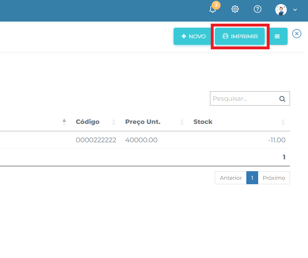Expand the user profile dropdown arrow
This screenshot has height=258, width=308.
point(295,10)
